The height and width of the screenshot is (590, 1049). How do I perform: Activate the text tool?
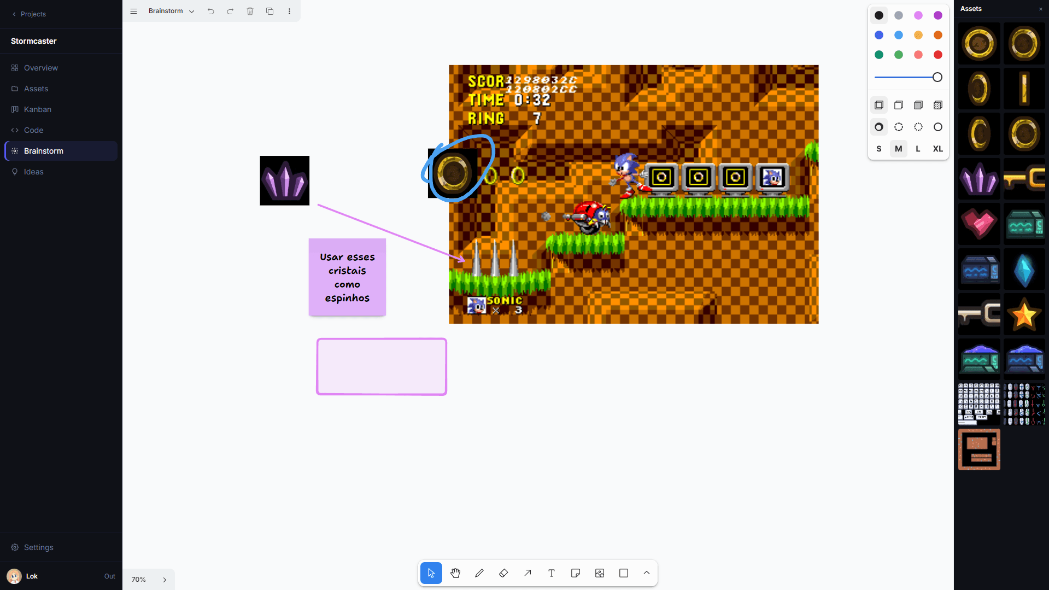[x=552, y=573]
